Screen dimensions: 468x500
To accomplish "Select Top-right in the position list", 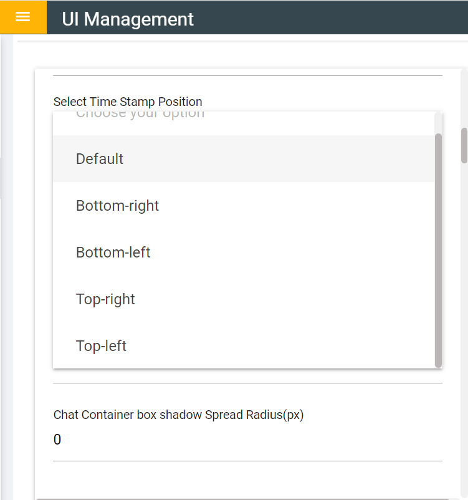I will coord(105,299).
